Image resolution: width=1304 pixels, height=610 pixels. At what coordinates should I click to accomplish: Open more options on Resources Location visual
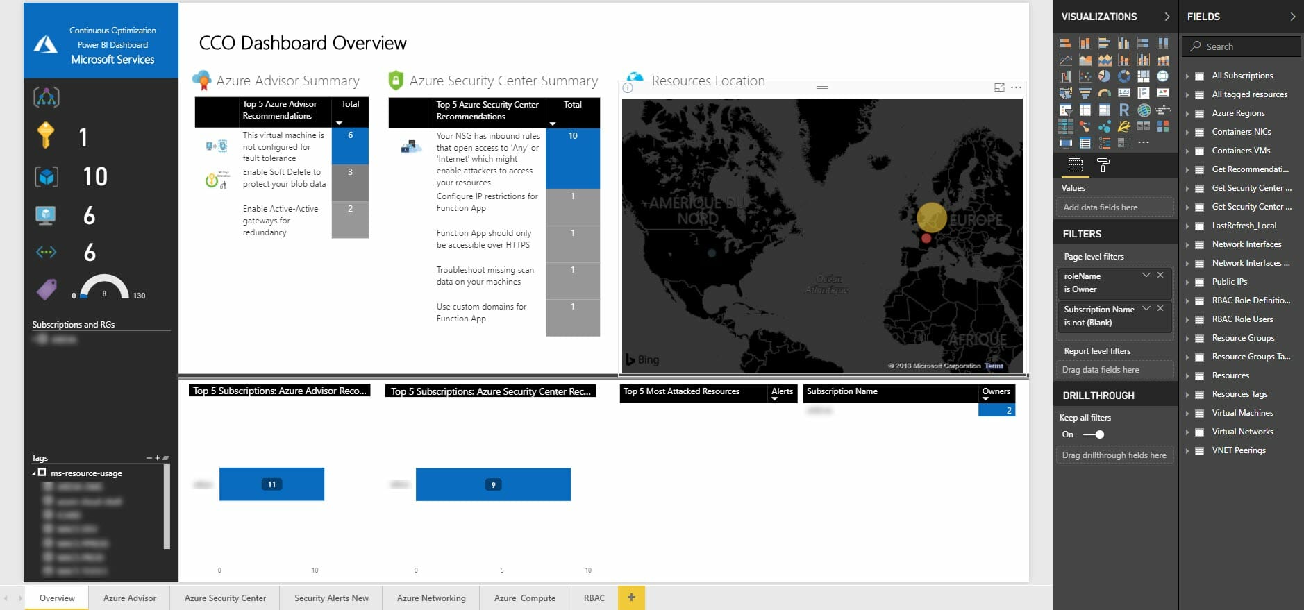(x=1016, y=87)
